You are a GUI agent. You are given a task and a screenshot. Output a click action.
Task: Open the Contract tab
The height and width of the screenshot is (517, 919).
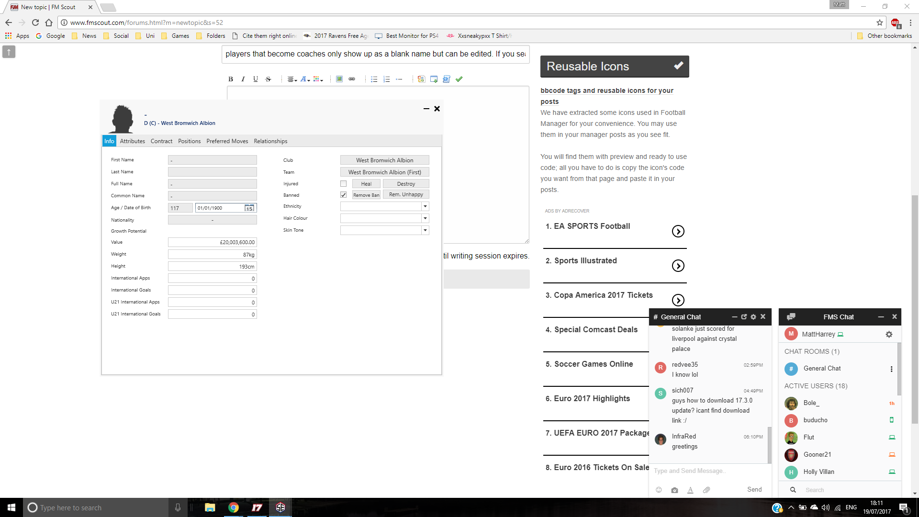point(161,141)
